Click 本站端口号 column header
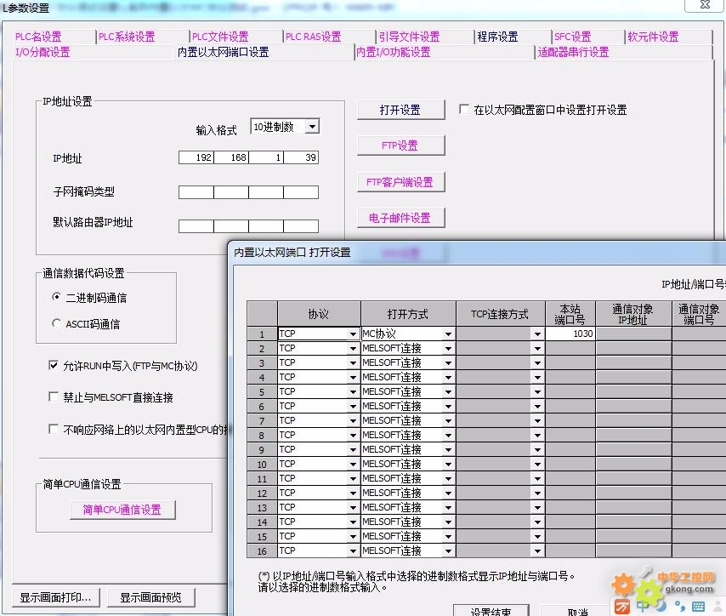This screenshot has height=616, width=726. pos(570,314)
